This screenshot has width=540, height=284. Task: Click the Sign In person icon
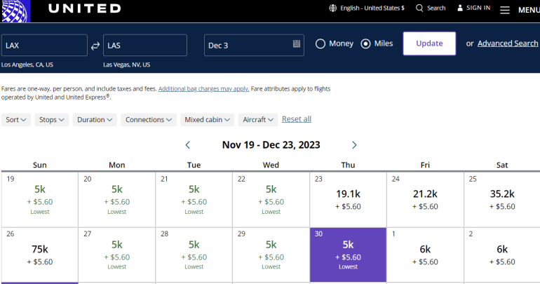460,8
